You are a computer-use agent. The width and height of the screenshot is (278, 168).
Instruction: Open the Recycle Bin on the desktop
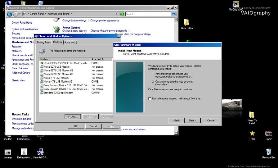pyautogui.click(x=268, y=152)
